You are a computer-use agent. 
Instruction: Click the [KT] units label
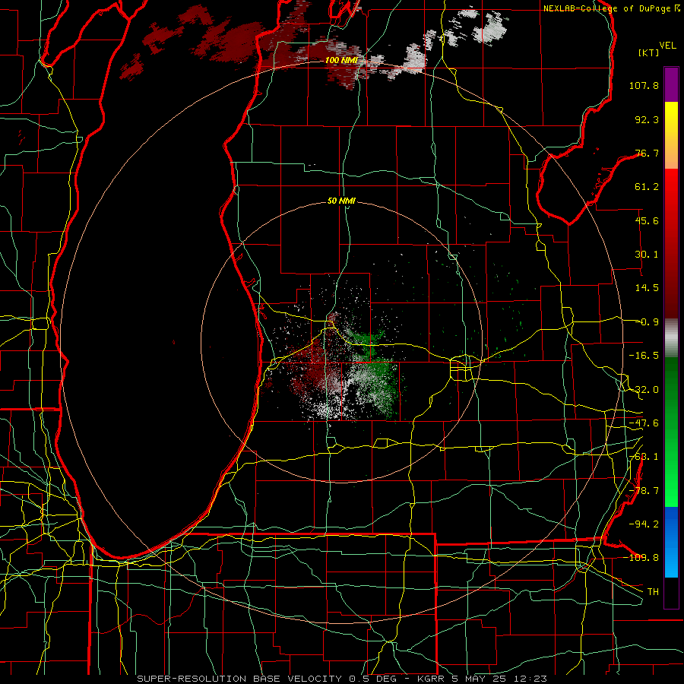[649, 52]
